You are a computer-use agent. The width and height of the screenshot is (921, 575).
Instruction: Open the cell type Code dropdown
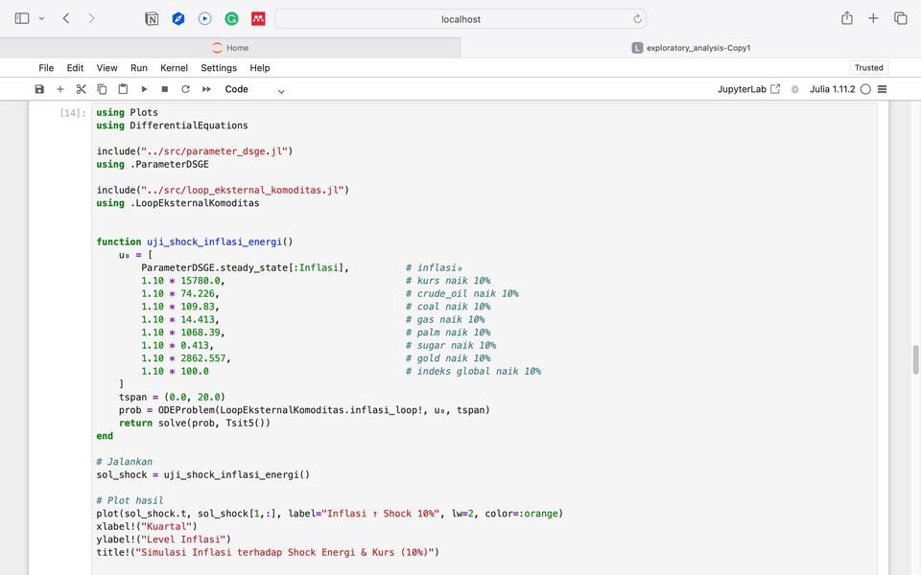coord(254,89)
